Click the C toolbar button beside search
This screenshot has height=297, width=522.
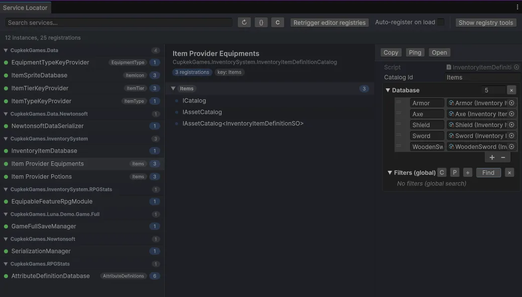click(278, 22)
